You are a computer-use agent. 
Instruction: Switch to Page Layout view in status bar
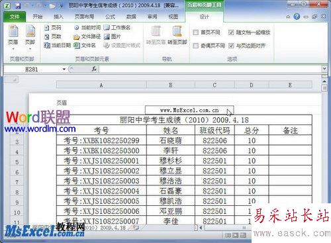coord(236,235)
